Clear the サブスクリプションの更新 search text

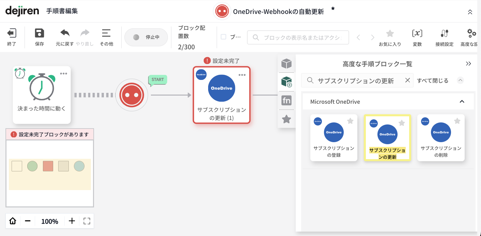point(407,80)
